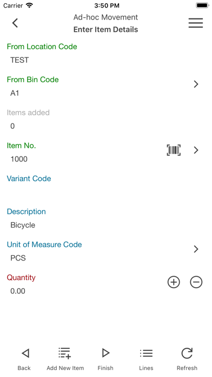Open the hamburger menu
The width and height of the screenshot is (212, 377).
(x=196, y=23)
